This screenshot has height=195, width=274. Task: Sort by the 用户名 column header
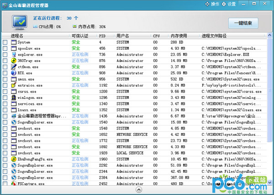pos(122,36)
